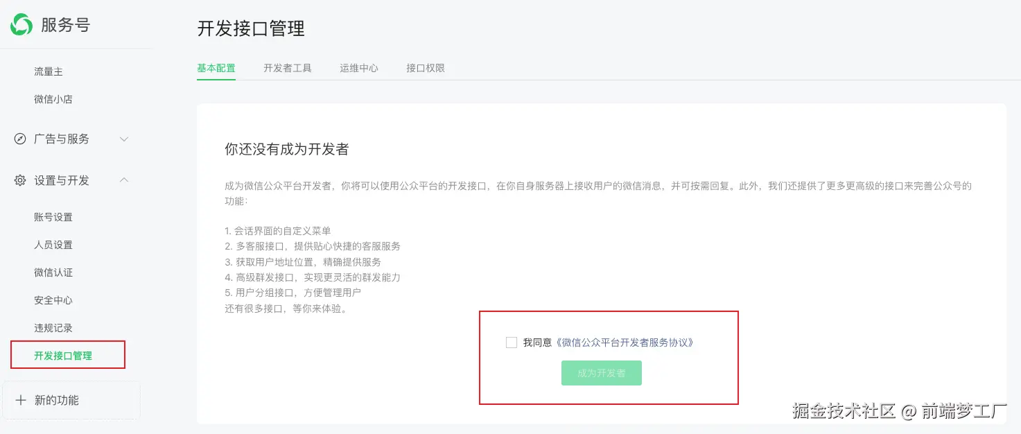This screenshot has width=1021, height=434.
Task: Switch to the 运维中心 tab
Action: coord(359,68)
